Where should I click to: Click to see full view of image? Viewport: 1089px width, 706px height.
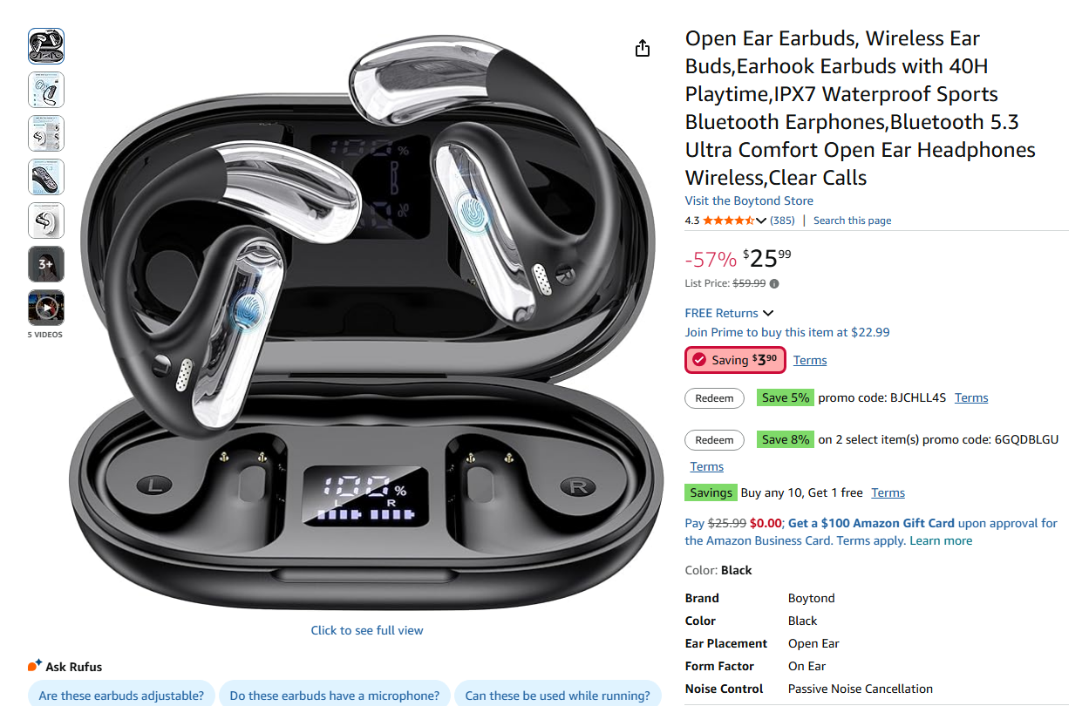click(367, 630)
